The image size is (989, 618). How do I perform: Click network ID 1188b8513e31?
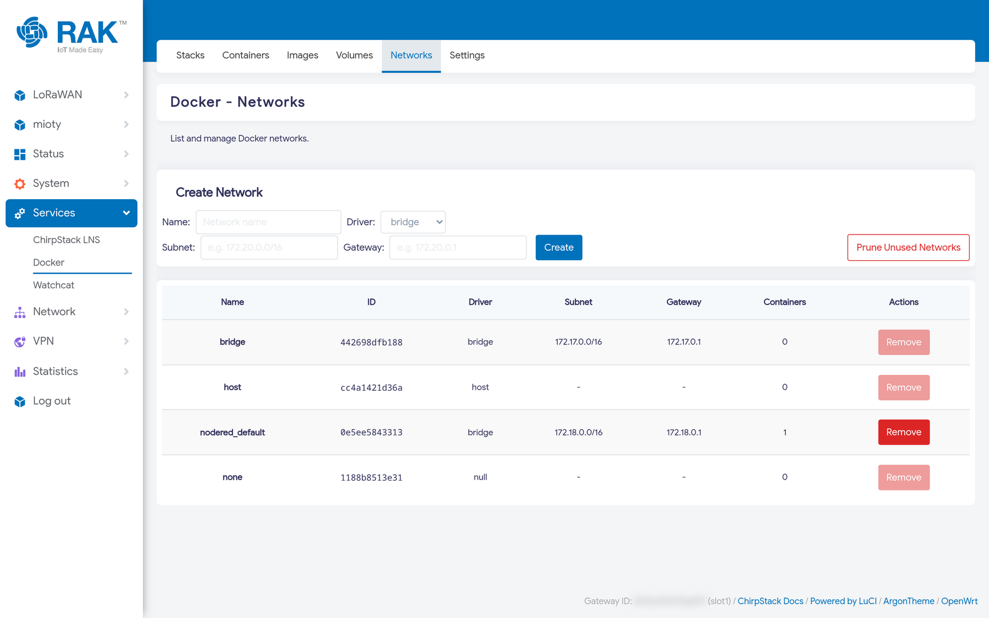click(x=371, y=477)
